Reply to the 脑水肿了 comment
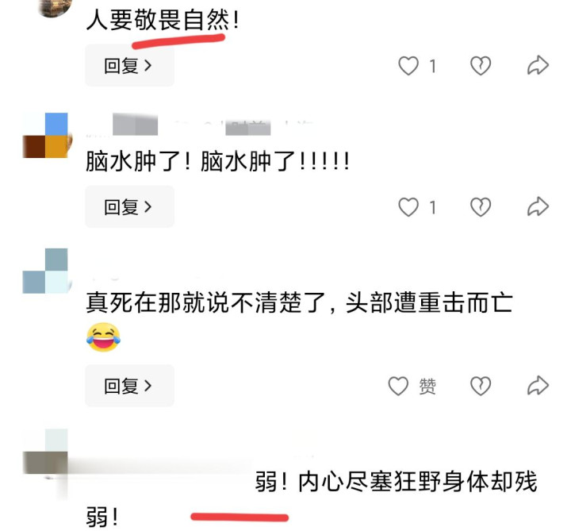Screen dimensions: 571x531 [129, 206]
